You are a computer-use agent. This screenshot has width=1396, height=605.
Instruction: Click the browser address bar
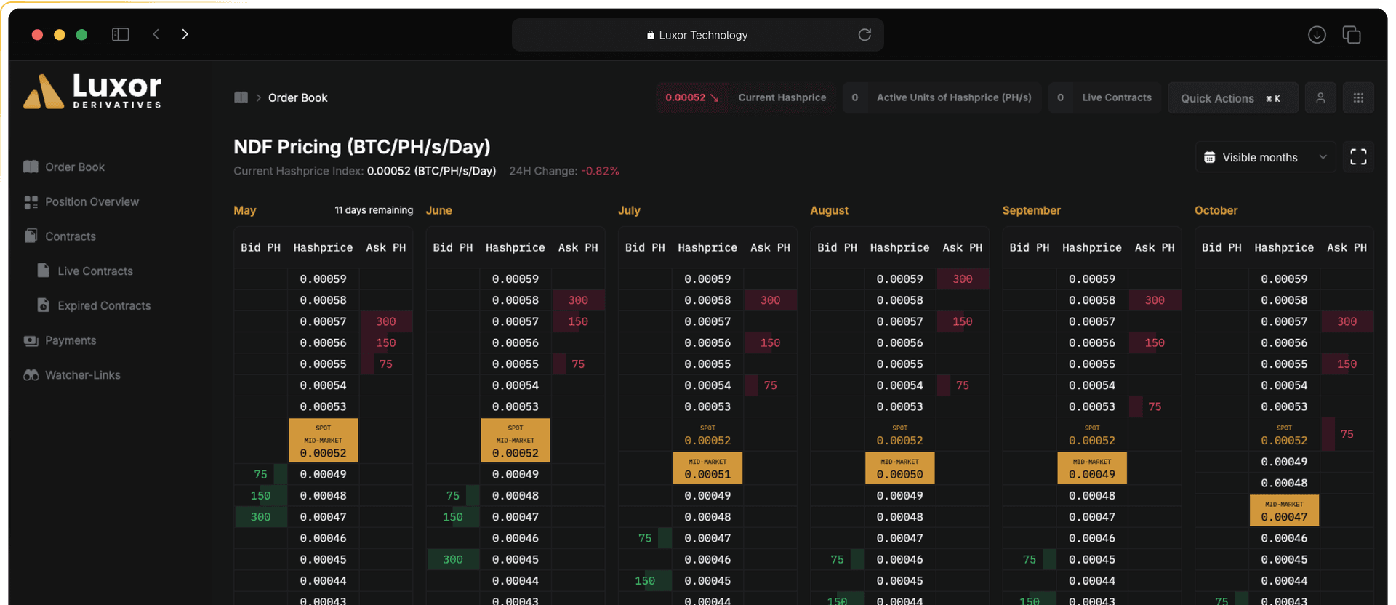[x=698, y=35]
